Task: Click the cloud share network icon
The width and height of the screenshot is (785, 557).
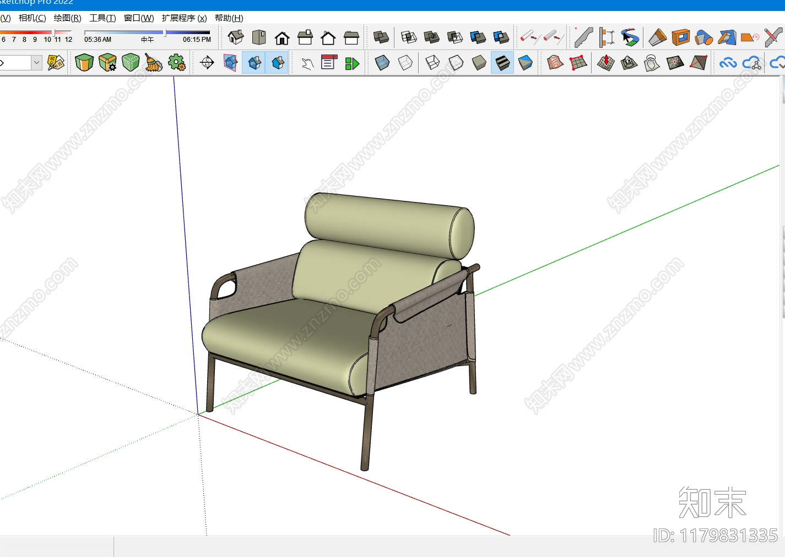Action: (752, 63)
